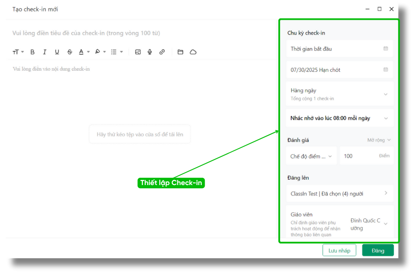The width and height of the screenshot is (418, 274).
Task: Toggle bold text formatting
Action: (x=32, y=52)
